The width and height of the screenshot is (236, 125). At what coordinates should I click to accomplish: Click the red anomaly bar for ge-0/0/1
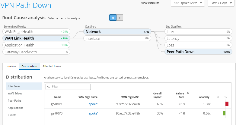click(227, 104)
